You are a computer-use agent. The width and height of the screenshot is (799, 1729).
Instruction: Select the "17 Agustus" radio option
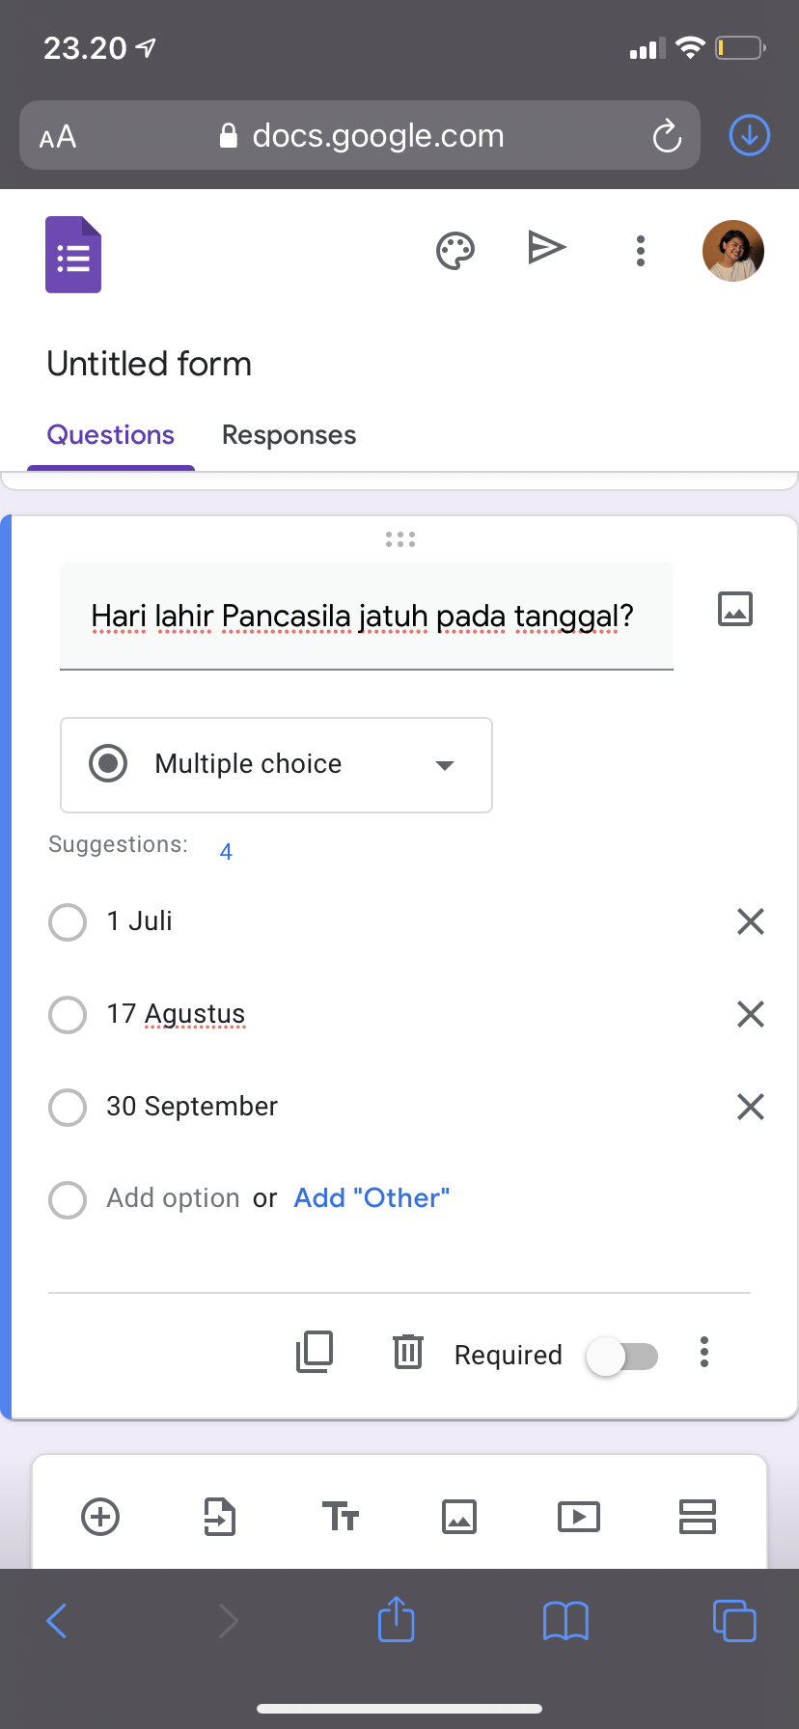click(68, 1014)
